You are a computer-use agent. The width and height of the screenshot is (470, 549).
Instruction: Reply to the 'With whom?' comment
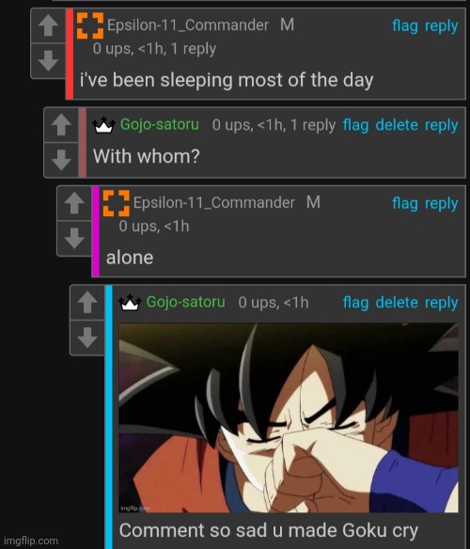click(x=441, y=125)
